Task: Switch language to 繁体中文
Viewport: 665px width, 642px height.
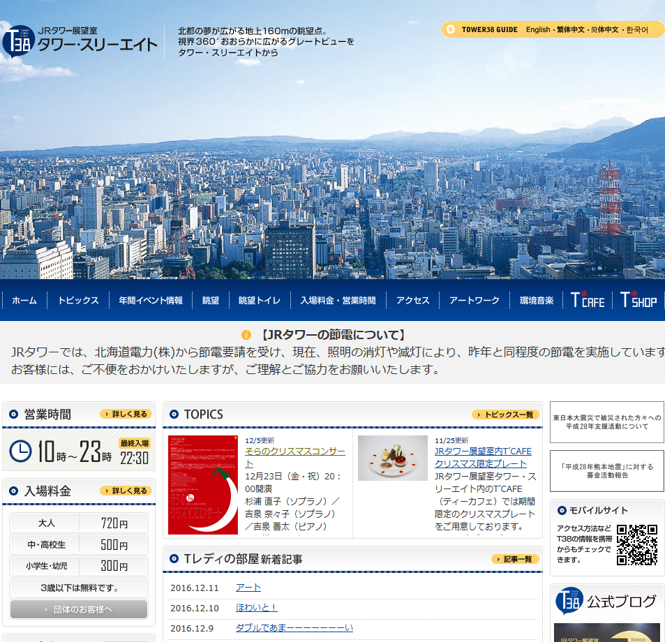Action: (x=570, y=30)
